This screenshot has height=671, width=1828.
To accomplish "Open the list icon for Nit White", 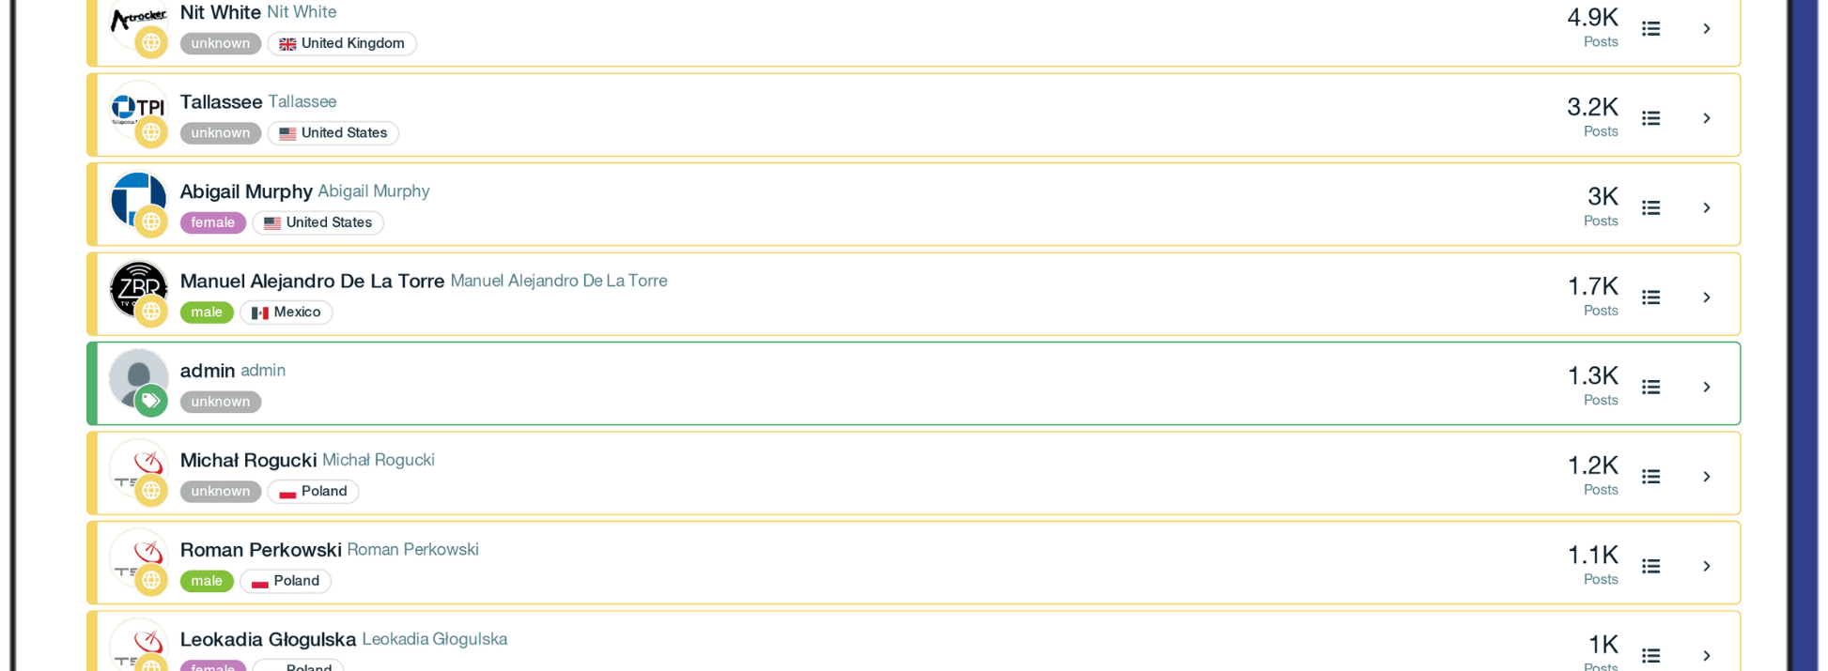I will point(1650,29).
